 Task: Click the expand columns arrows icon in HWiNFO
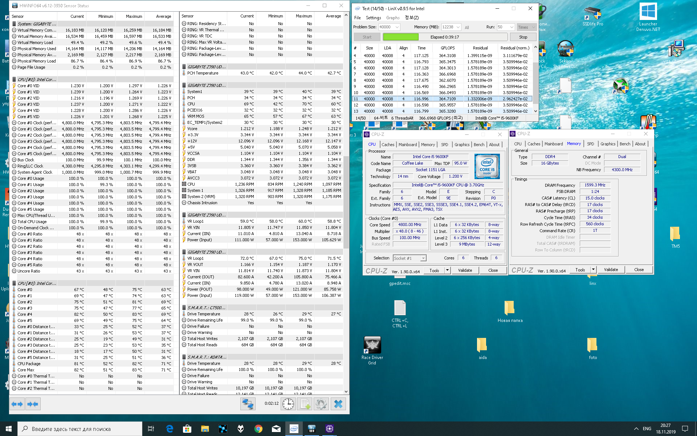[17, 404]
